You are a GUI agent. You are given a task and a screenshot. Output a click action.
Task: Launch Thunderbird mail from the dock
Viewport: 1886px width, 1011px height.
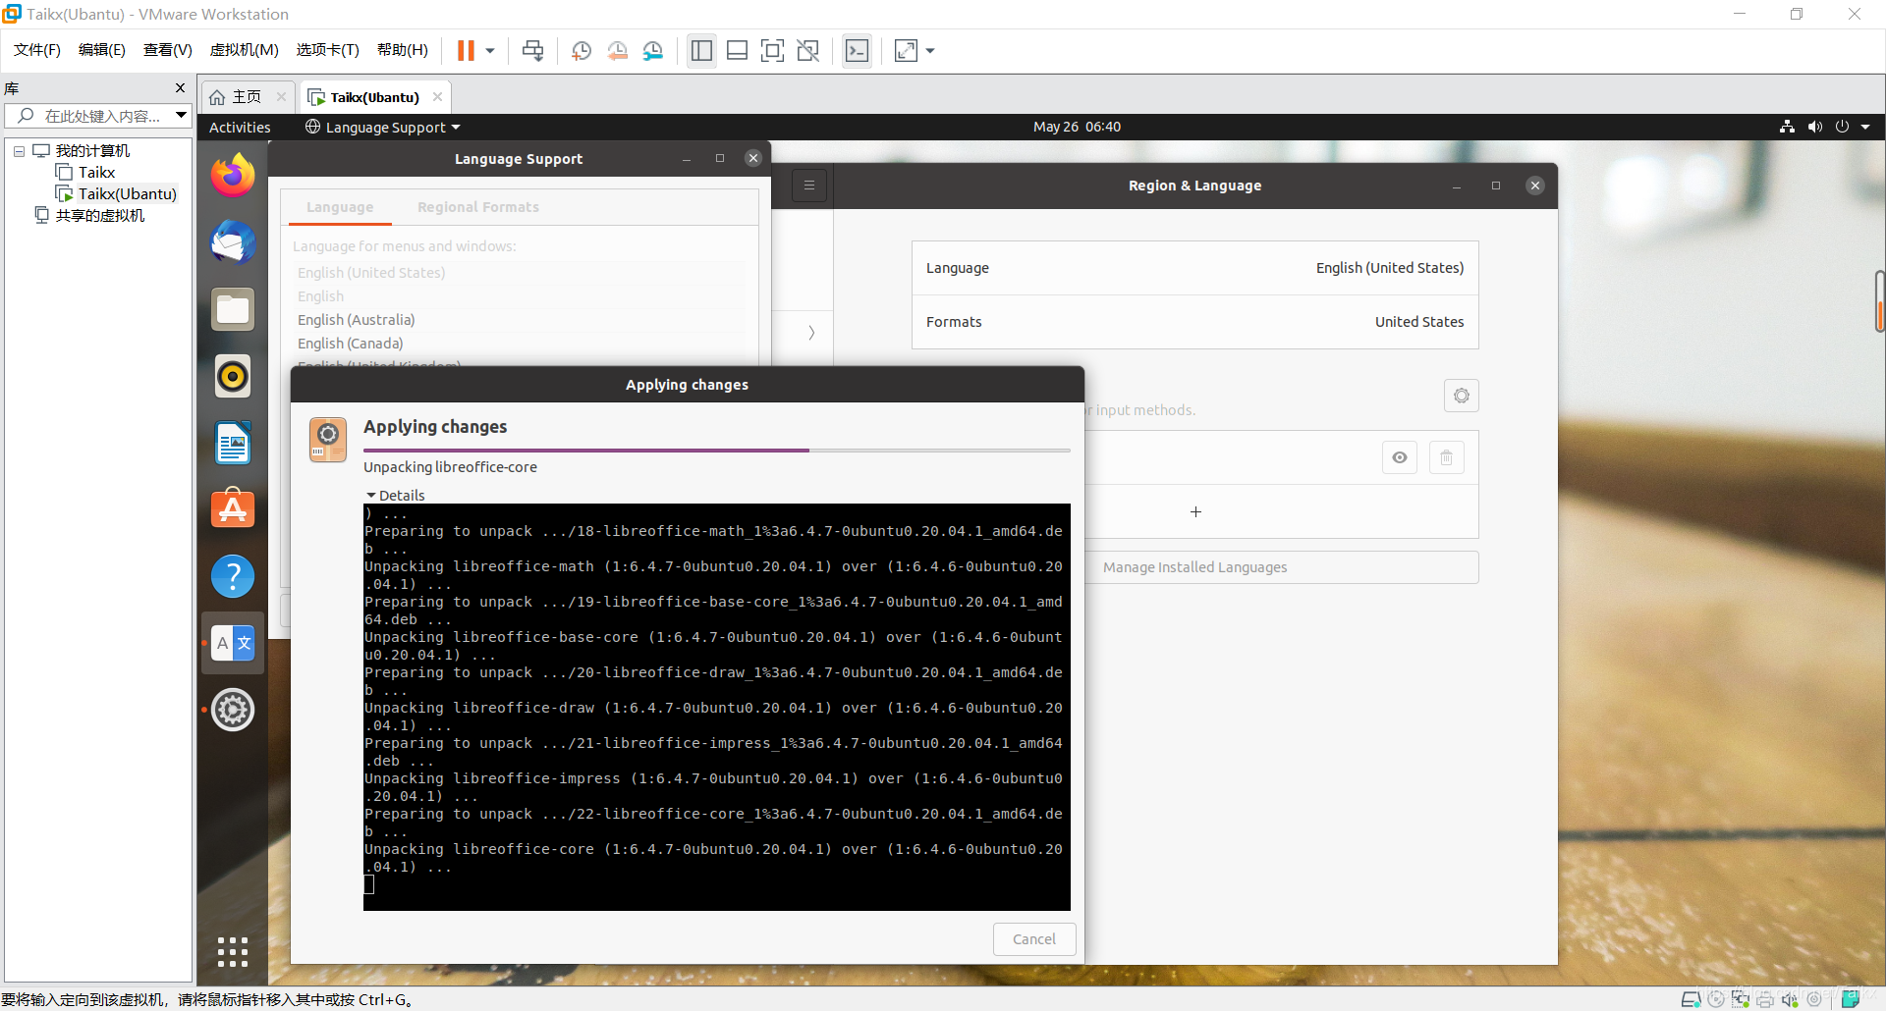click(x=233, y=242)
